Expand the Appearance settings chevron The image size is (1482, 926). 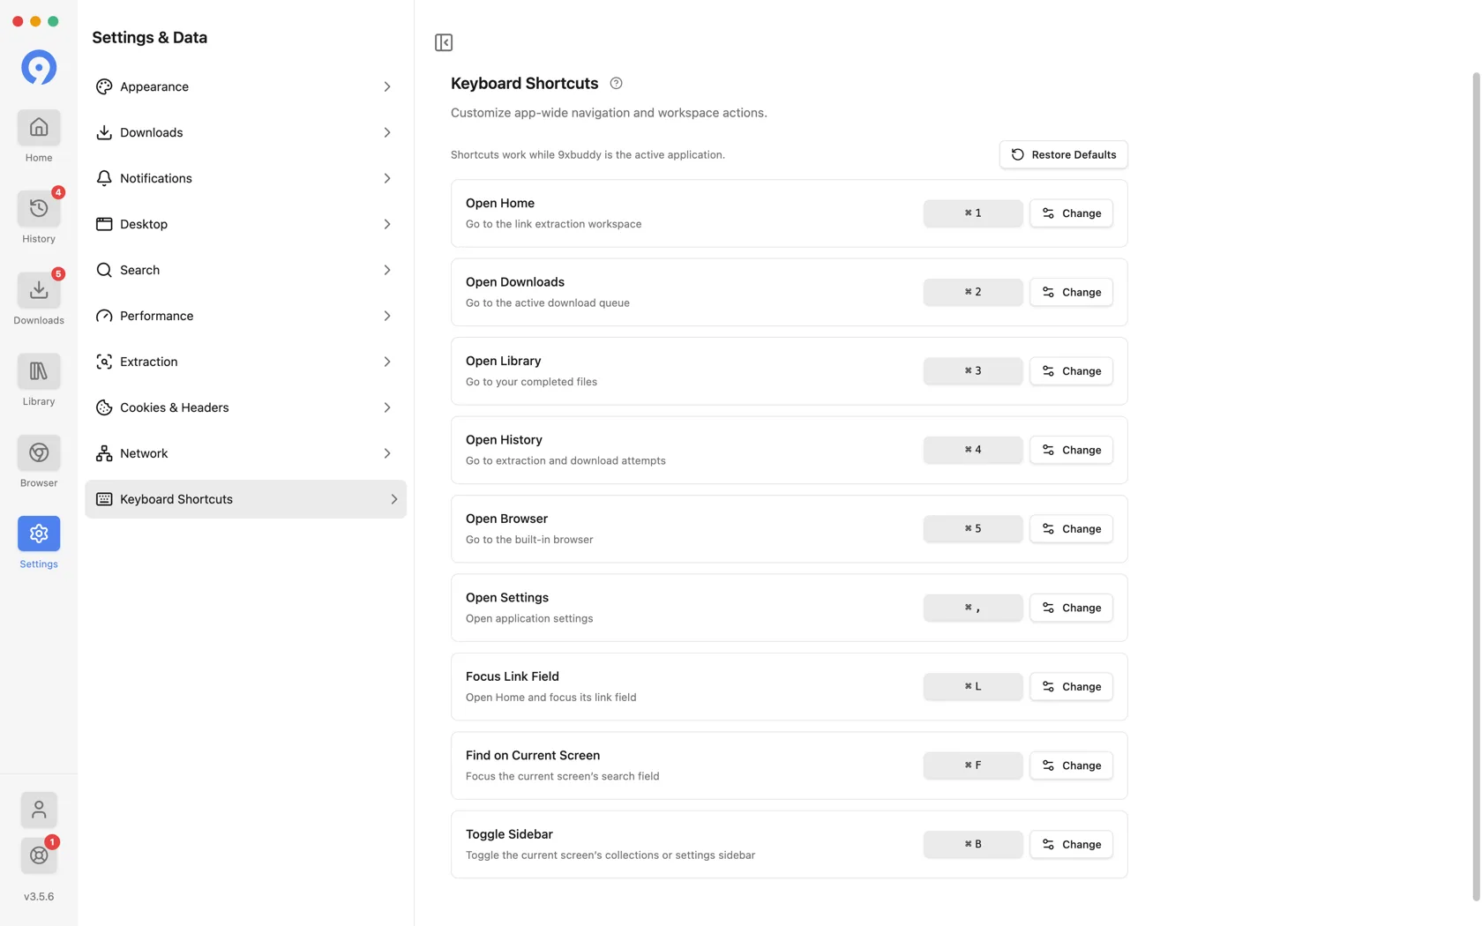[x=387, y=86]
